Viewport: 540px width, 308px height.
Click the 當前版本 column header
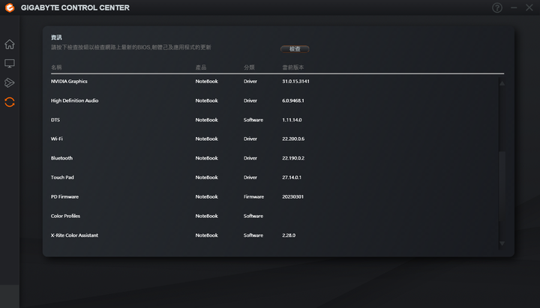(x=293, y=67)
